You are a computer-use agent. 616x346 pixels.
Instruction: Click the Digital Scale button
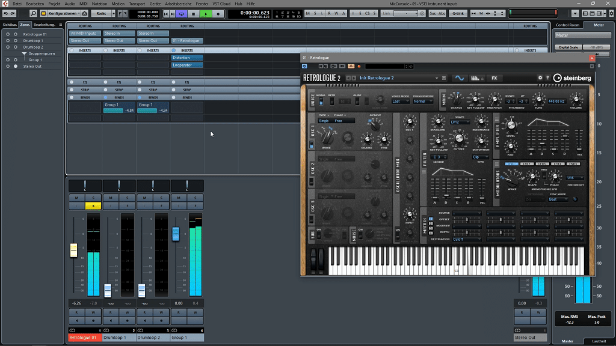coord(568,47)
